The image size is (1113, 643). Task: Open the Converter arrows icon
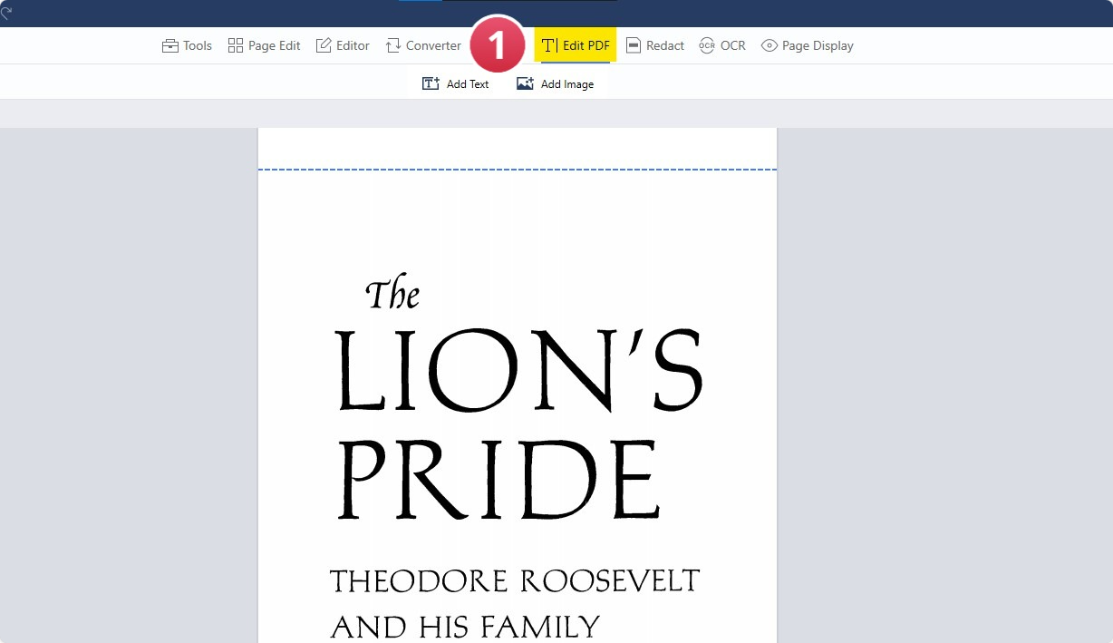tap(393, 45)
